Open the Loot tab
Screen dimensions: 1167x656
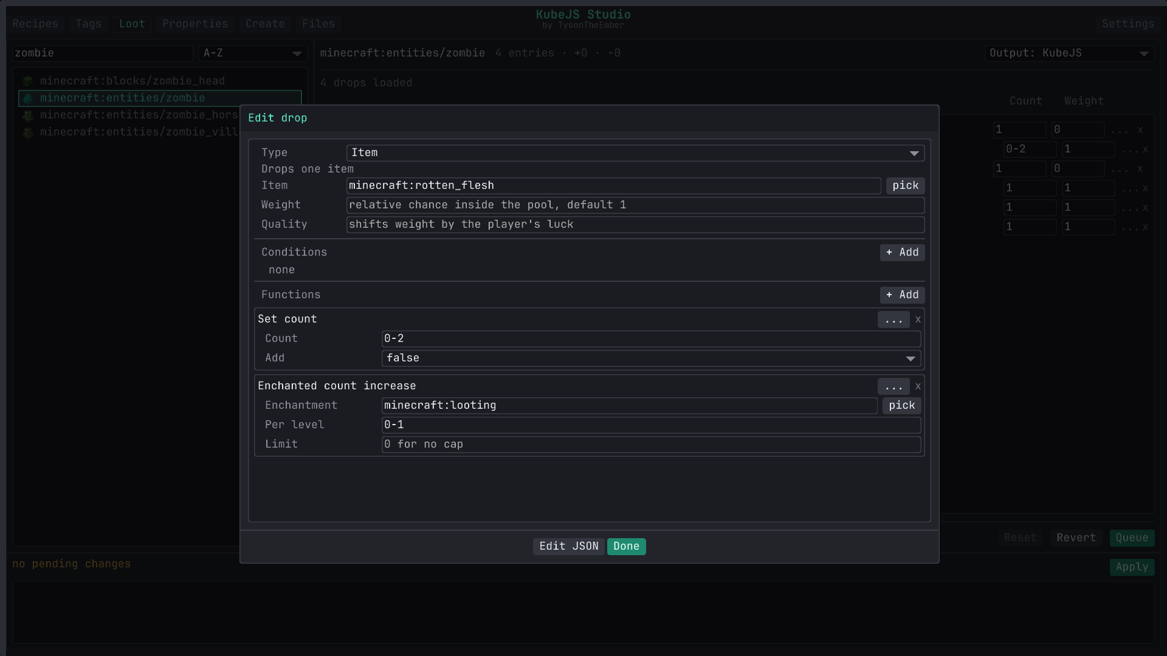tap(132, 24)
